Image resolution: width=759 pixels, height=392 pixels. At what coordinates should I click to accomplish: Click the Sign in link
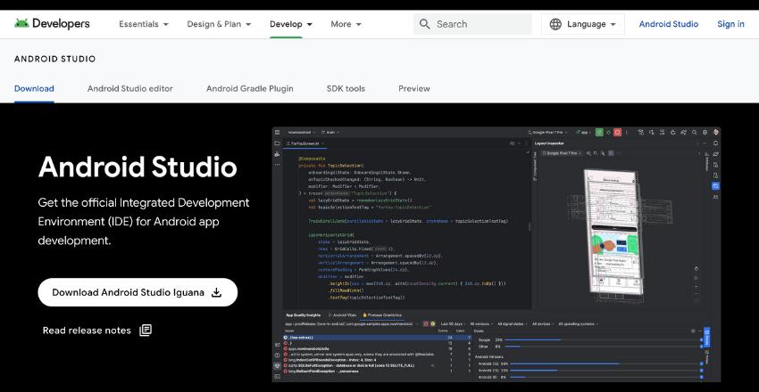click(x=730, y=24)
